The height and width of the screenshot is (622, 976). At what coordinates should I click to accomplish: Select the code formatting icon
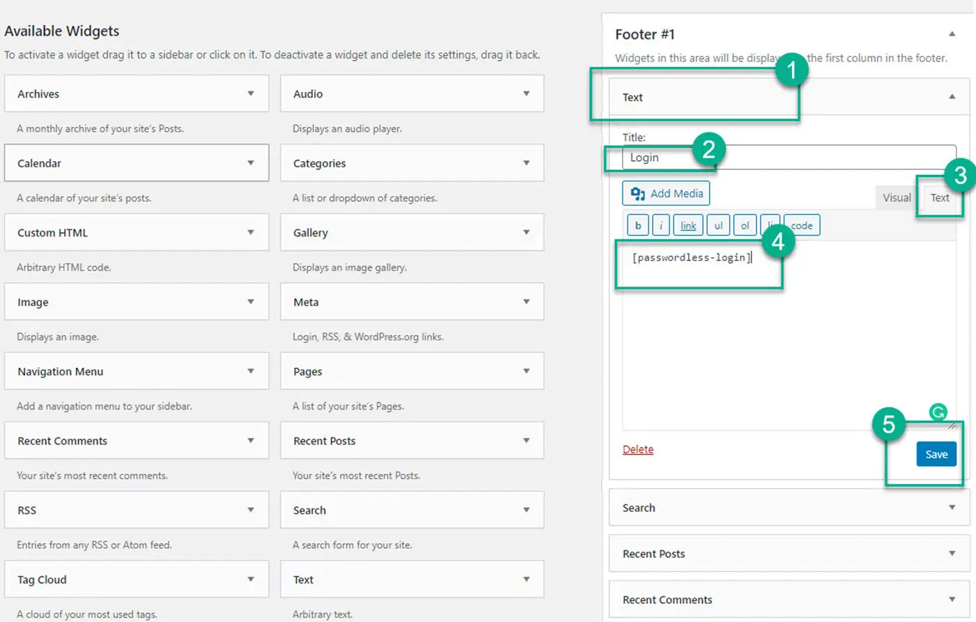pyautogui.click(x=800, y=225)
